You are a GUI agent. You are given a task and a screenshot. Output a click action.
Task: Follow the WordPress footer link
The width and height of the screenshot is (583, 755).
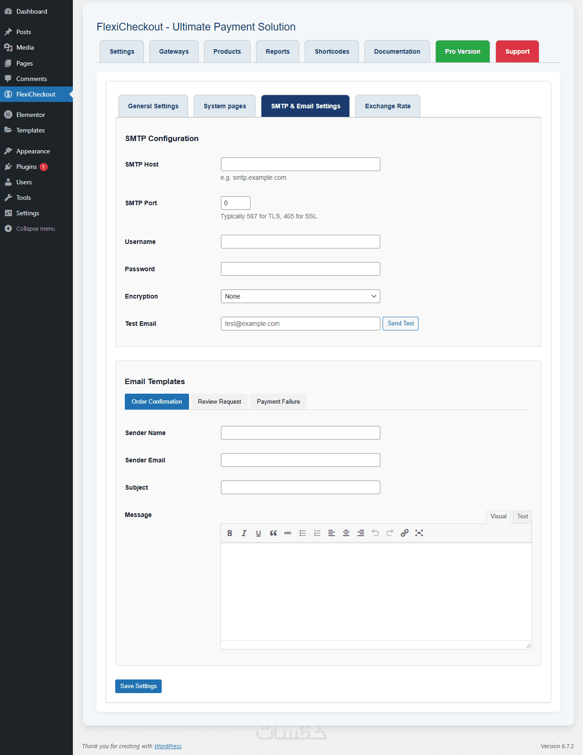pos(168,746)
